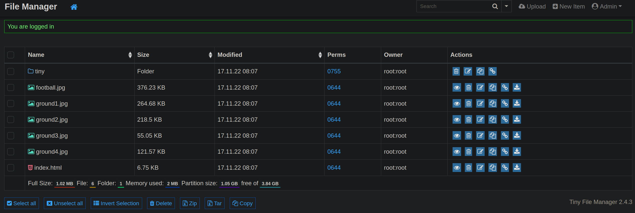Preview football.jpg with the eye icon
635x213 pixels.
(x=457, y=88)
